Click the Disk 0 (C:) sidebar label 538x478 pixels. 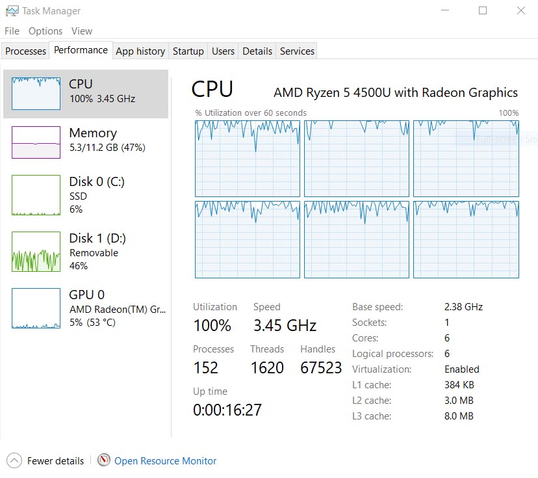click(97, 181)
